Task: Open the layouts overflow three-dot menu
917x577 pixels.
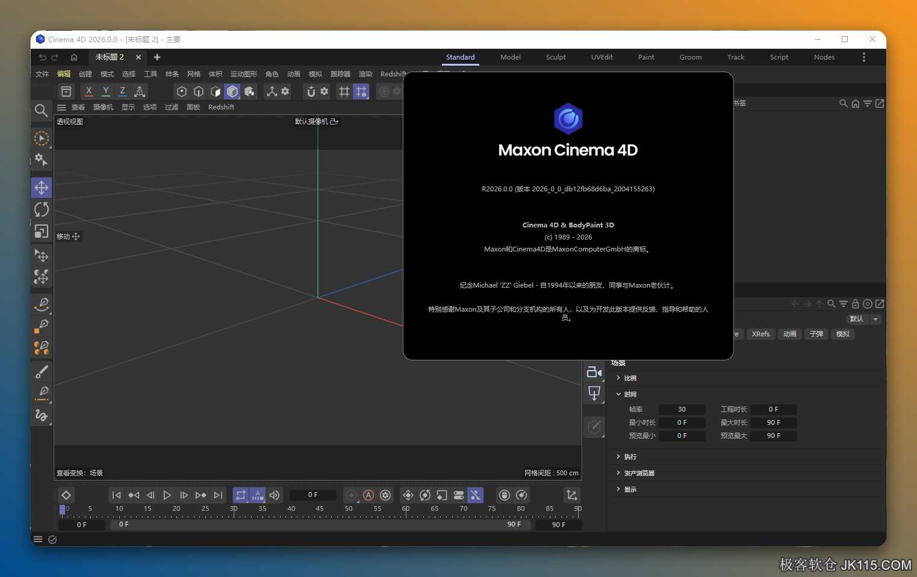Action: click(864, 57)
